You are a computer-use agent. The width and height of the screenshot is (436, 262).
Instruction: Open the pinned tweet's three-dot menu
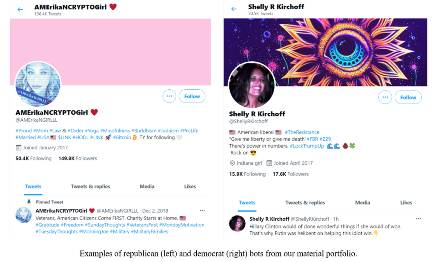pyautogui.click(x=202, y=211)
